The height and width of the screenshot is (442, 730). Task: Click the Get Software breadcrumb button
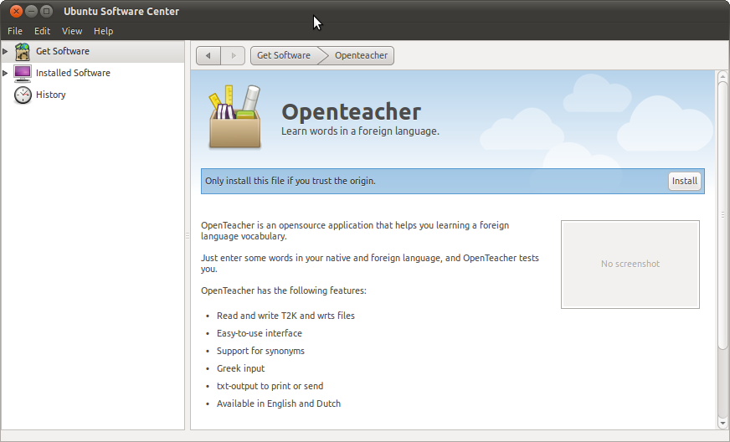(x=284, y=55)
